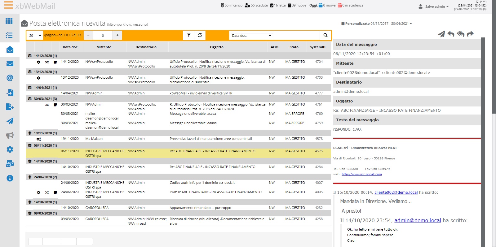Click the filter funnel icon in orange toolbar
Viewport: 496px width, 247px height.
tap(189, 35)
